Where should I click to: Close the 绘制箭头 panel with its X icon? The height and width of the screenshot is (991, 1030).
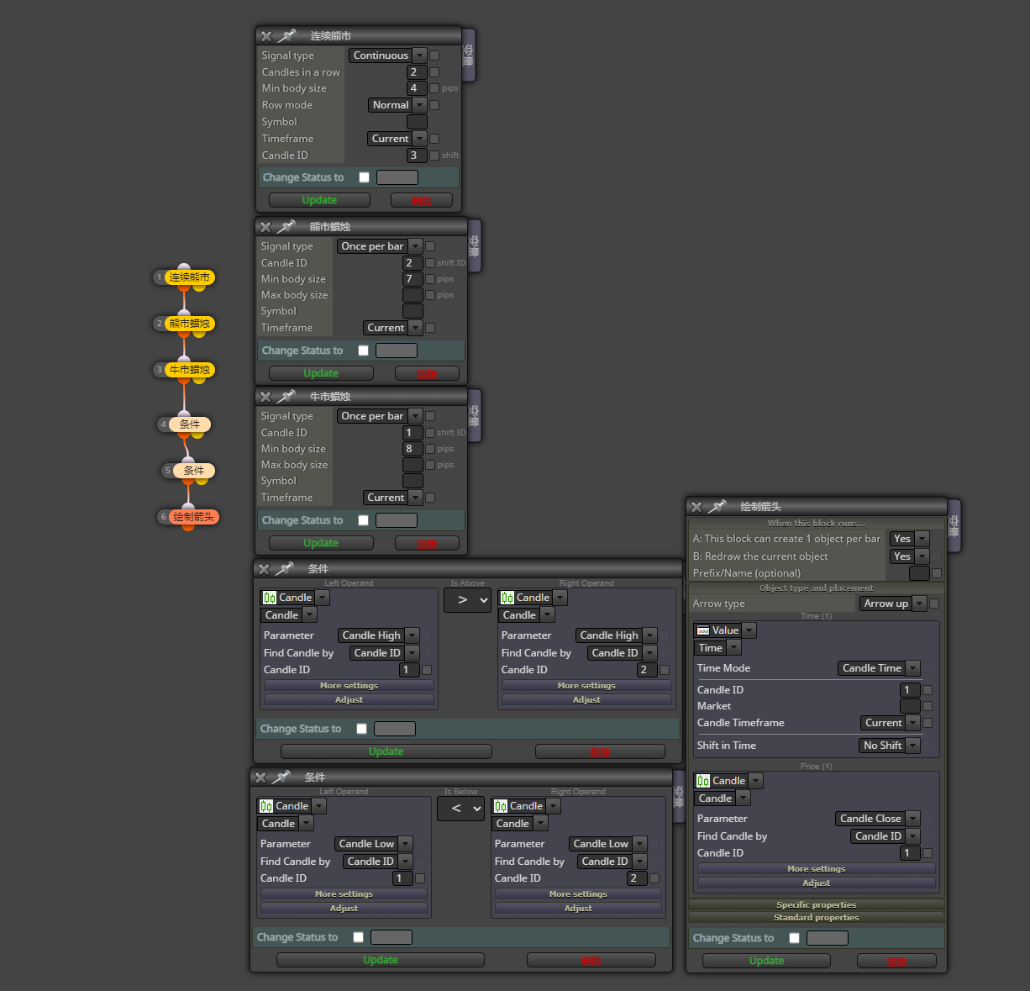pyautogui.click(x=696, y=507)
